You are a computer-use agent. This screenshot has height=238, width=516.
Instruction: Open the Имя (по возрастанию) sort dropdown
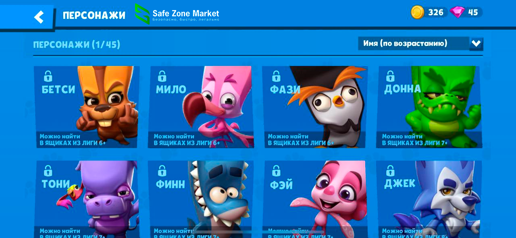[x=420, y=43]
